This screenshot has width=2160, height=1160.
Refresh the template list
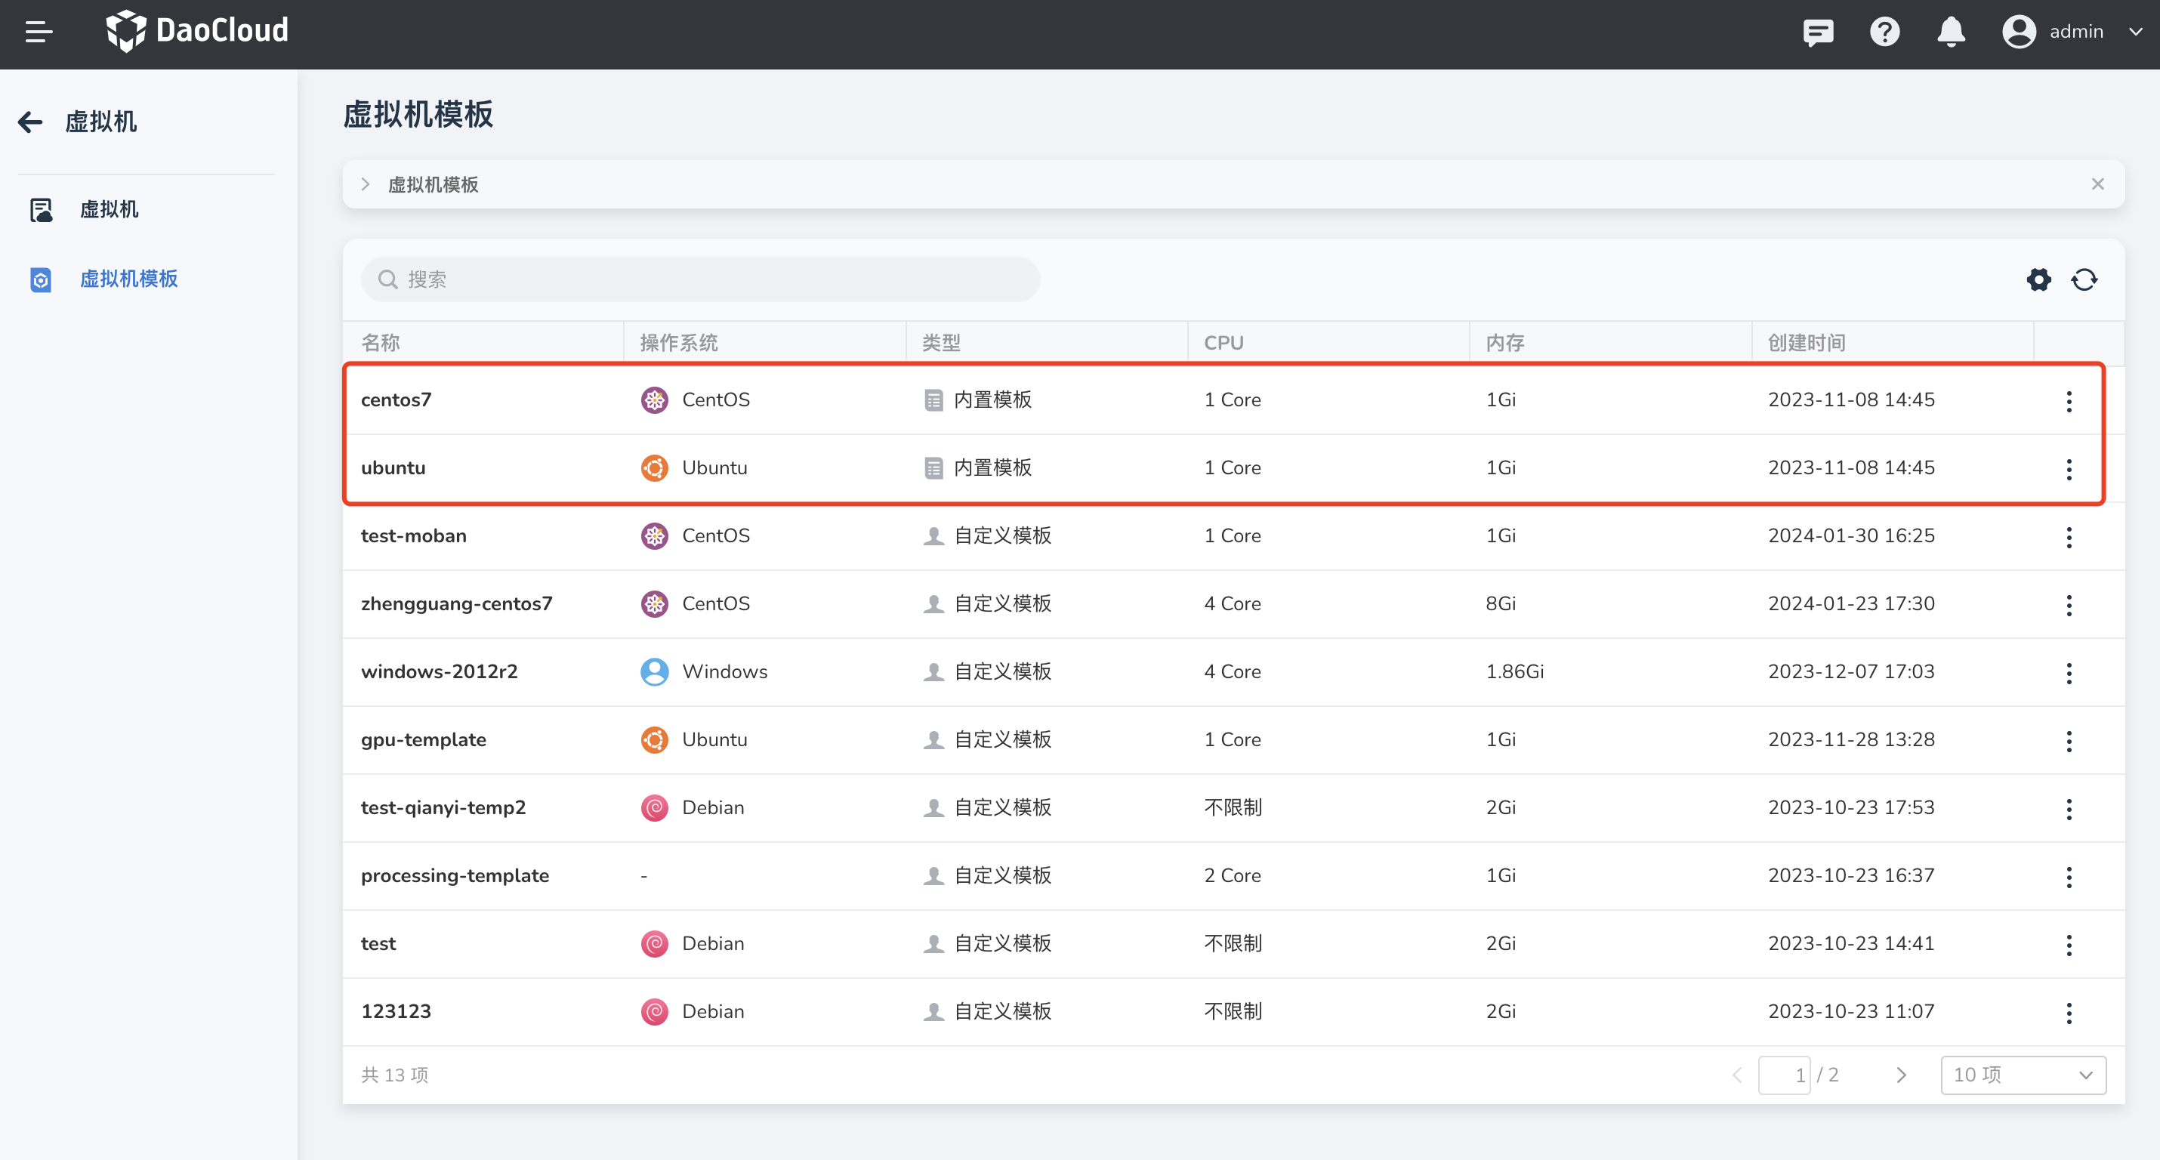click(x=2084, y=279)
